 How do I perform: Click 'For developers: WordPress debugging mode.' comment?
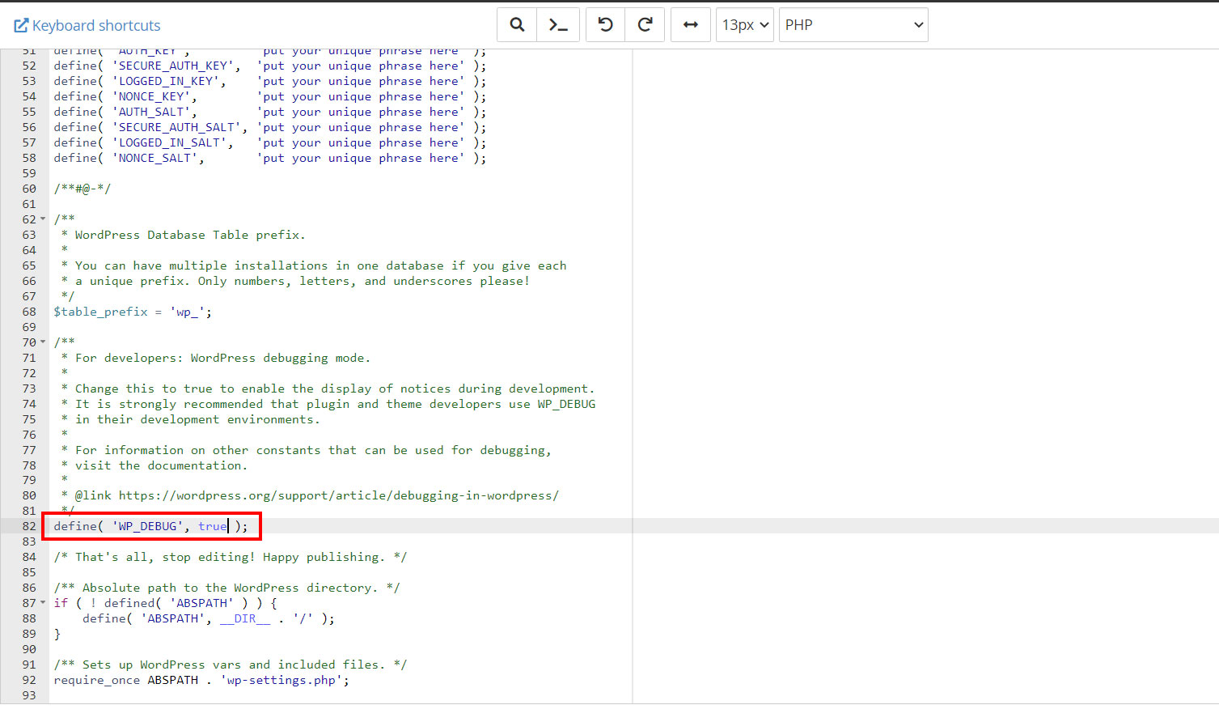222,358
